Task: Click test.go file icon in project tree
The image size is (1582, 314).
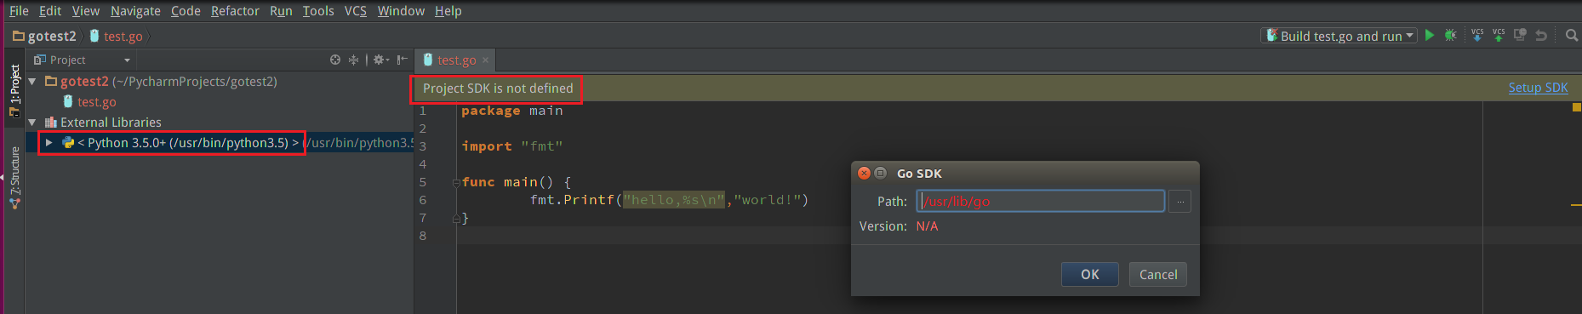Action: click(68, 101)
